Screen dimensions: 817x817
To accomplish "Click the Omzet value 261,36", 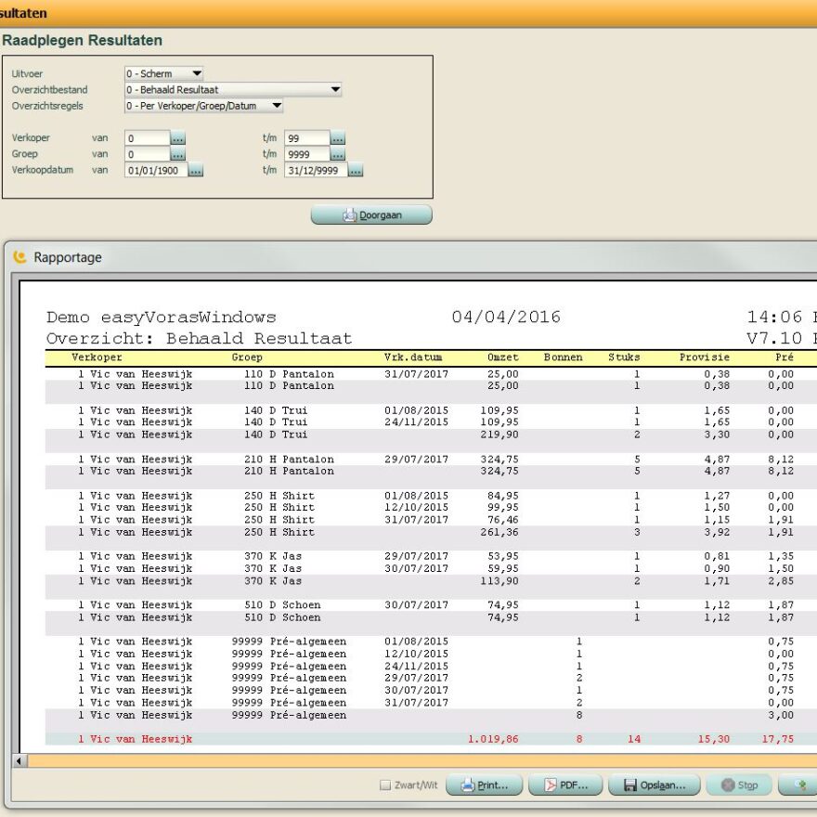I will point(499,532).
